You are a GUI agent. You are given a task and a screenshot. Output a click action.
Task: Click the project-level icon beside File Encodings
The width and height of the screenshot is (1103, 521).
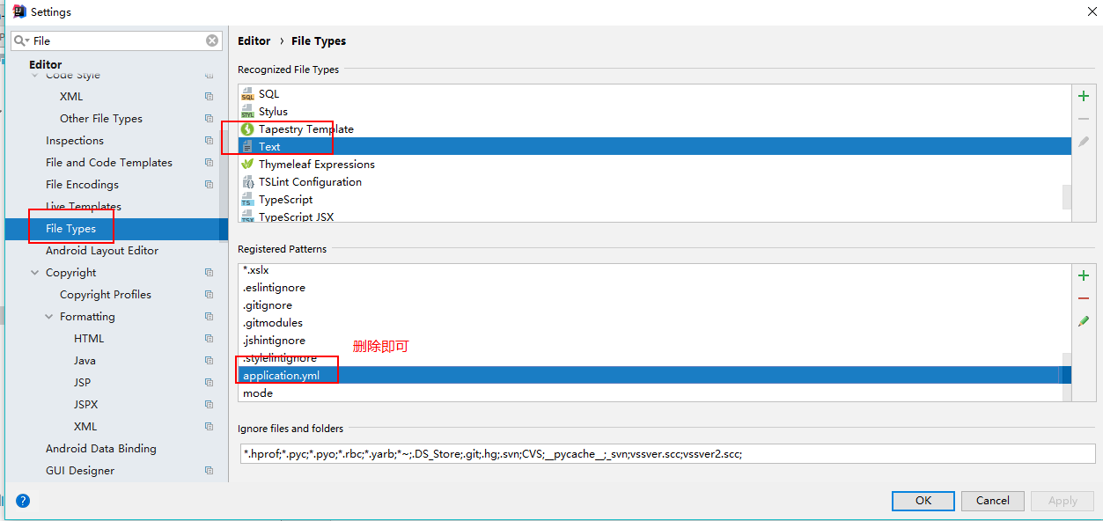click(x=209, y=185)
